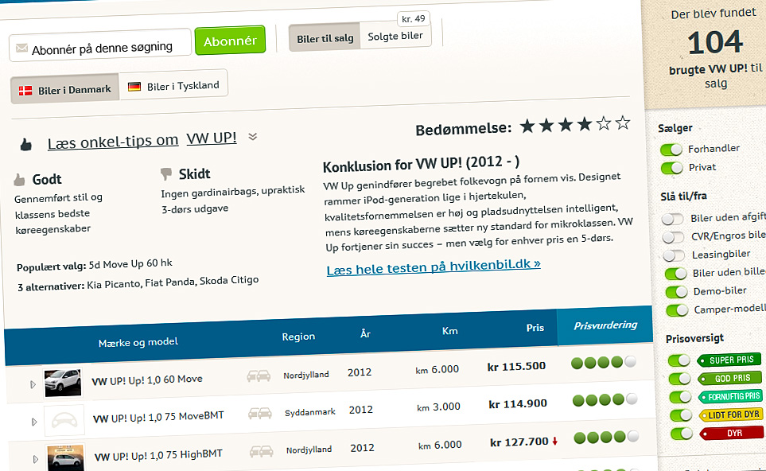Switch to the Solgte biler tab
Screen dimensions: 766x471
(395, 37)
